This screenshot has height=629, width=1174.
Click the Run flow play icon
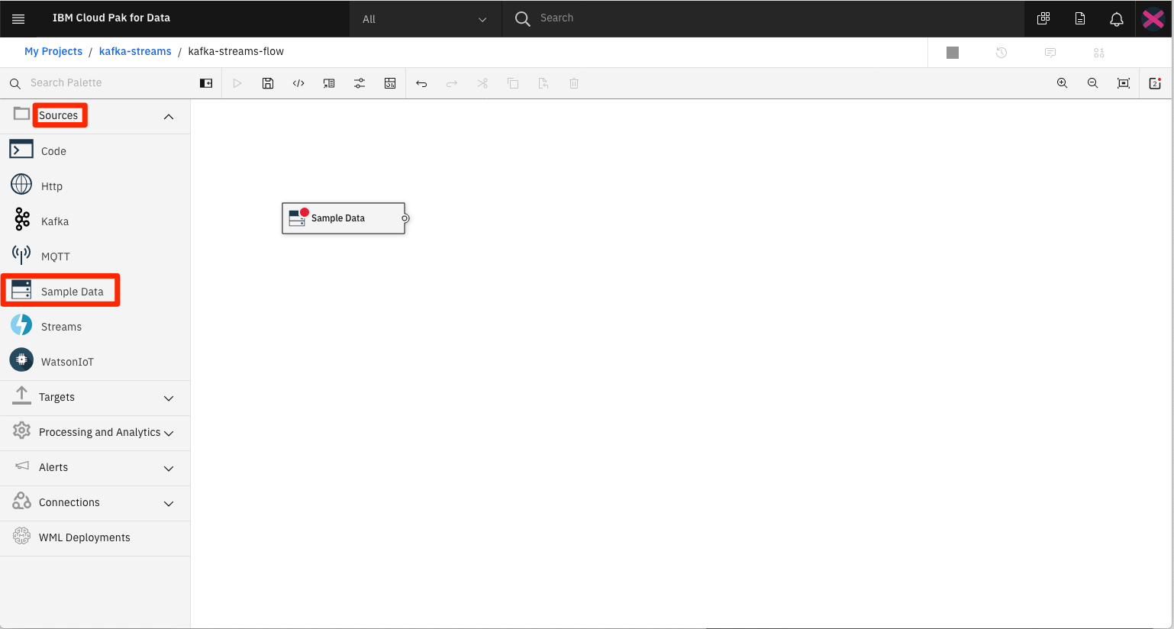237,83
